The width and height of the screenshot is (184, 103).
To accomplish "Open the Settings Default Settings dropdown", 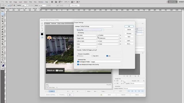I will point(97,26).
